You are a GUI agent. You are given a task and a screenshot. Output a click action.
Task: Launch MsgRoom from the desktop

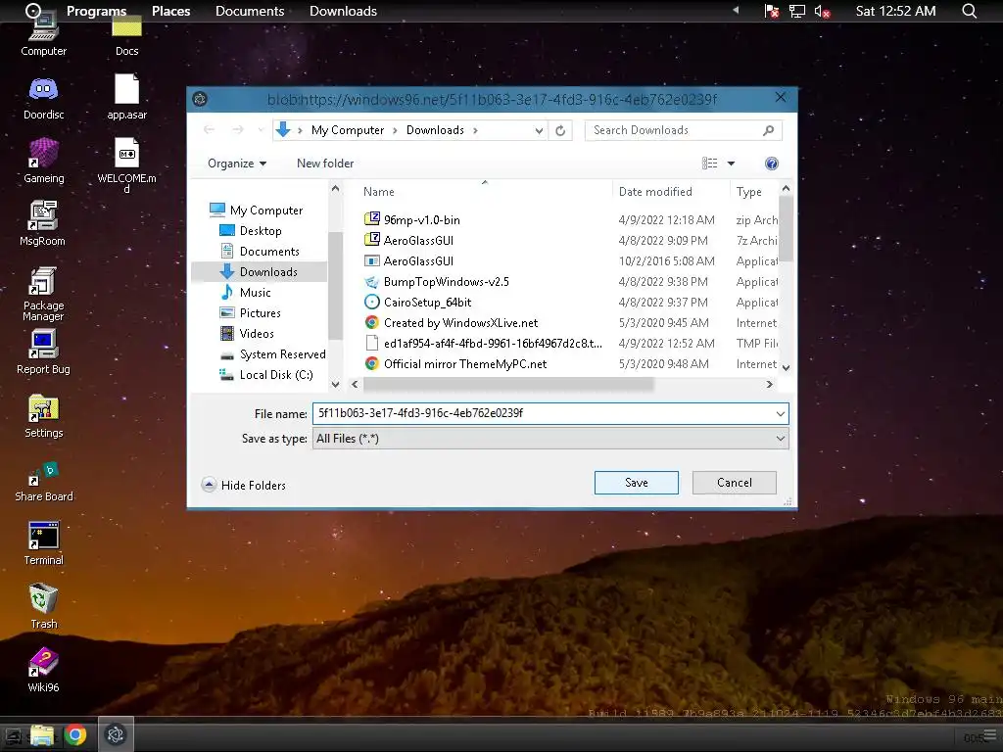(x=43, y=224)
